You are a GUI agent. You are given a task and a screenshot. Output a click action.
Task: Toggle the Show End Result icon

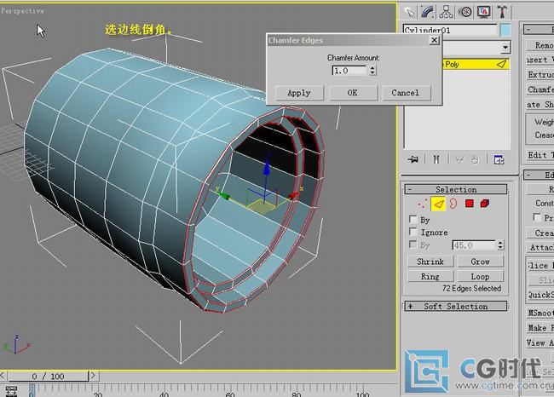click(436, 159)
